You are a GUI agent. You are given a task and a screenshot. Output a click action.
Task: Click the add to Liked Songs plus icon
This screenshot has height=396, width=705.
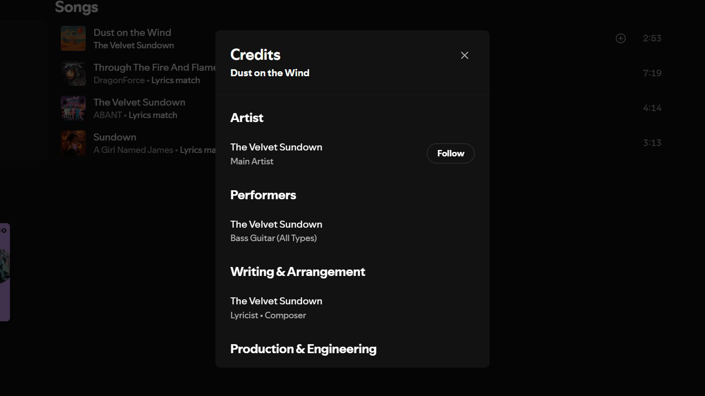coord(621,38)
